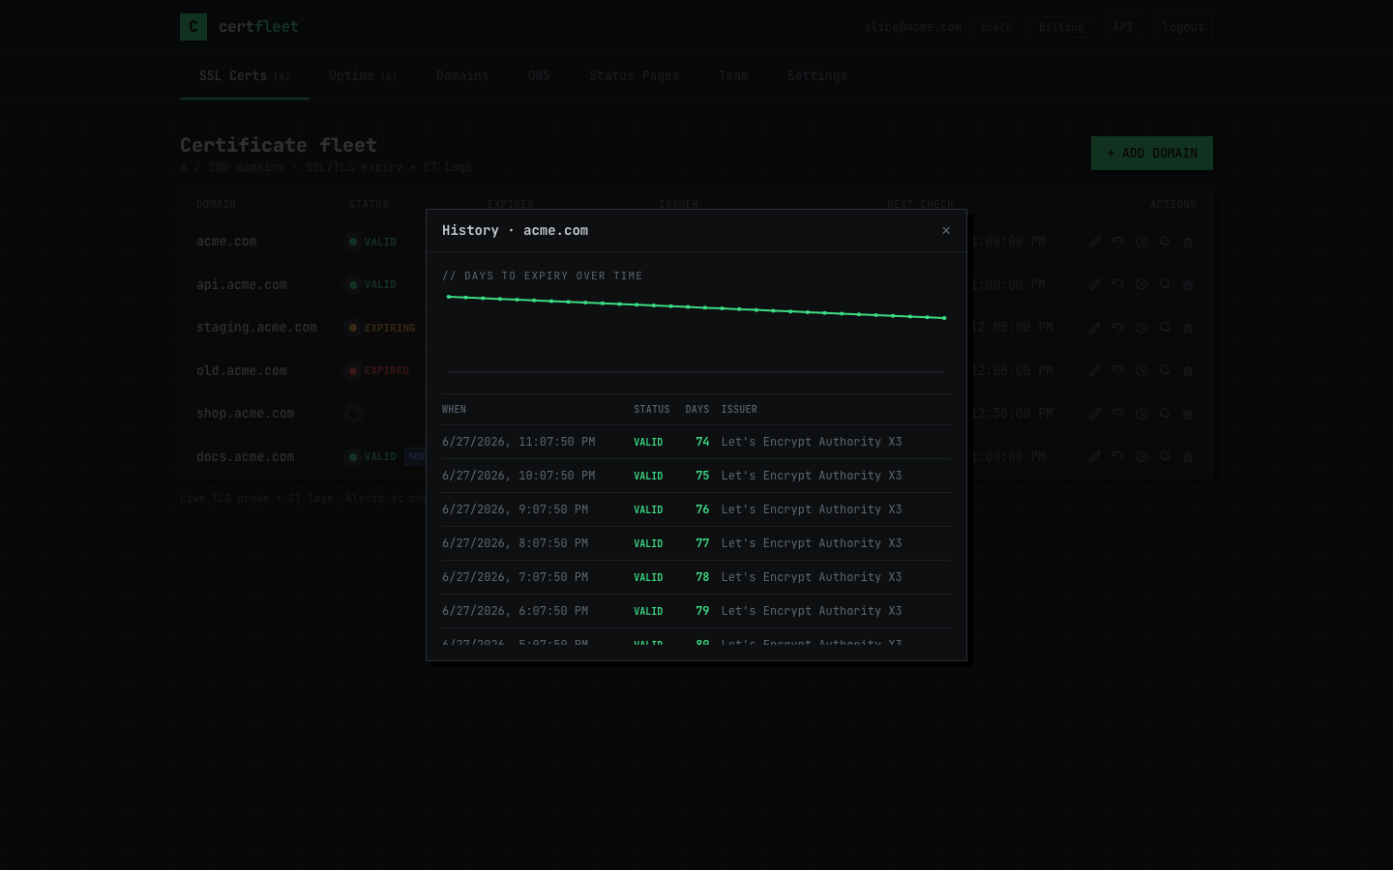Click the last data point on expiry chart
Image resolution: width=1393 pixels, height=870 pixels.
944,318
